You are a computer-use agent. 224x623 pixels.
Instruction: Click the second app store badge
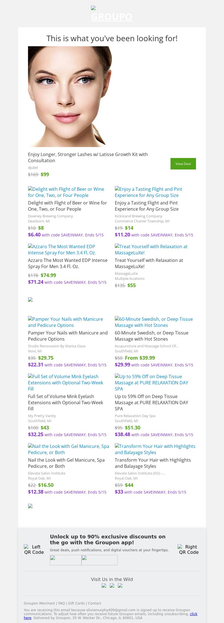[99, 560]
